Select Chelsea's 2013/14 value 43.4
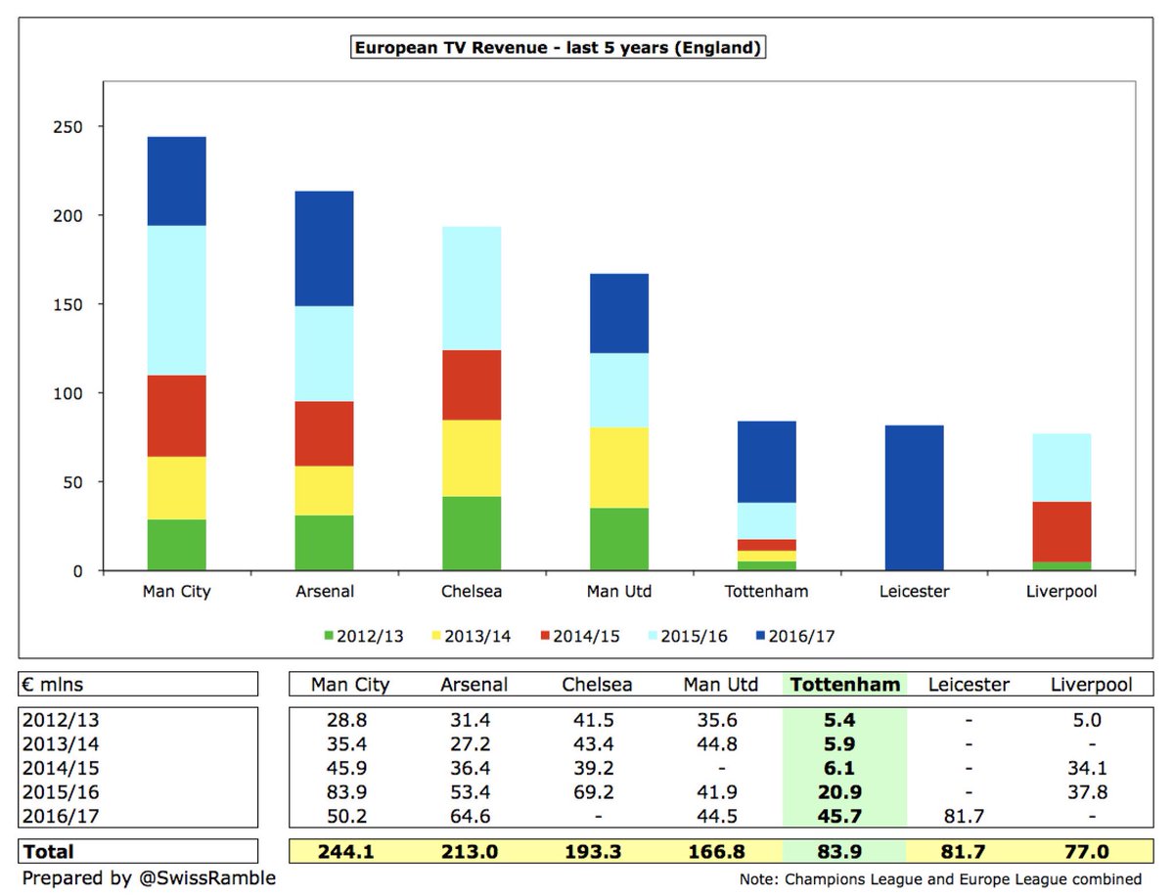This screenshot has height=896, width=1174. 598,742
